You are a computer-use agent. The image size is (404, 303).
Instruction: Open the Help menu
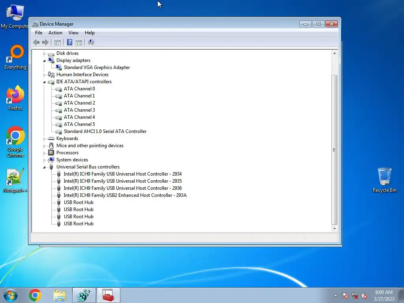(x=90, y=33)
